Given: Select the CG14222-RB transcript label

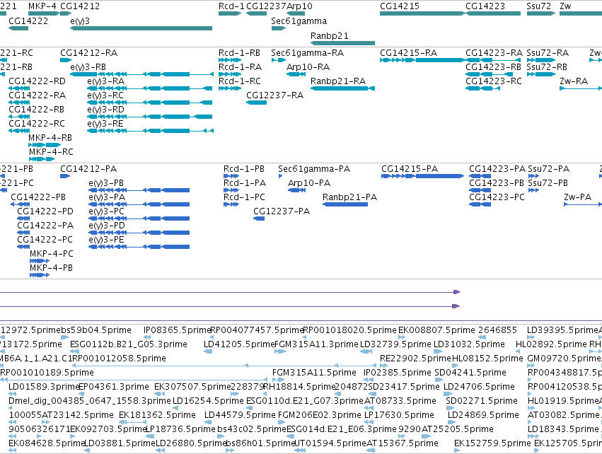Looking at the screenshot, I should 37,110.
